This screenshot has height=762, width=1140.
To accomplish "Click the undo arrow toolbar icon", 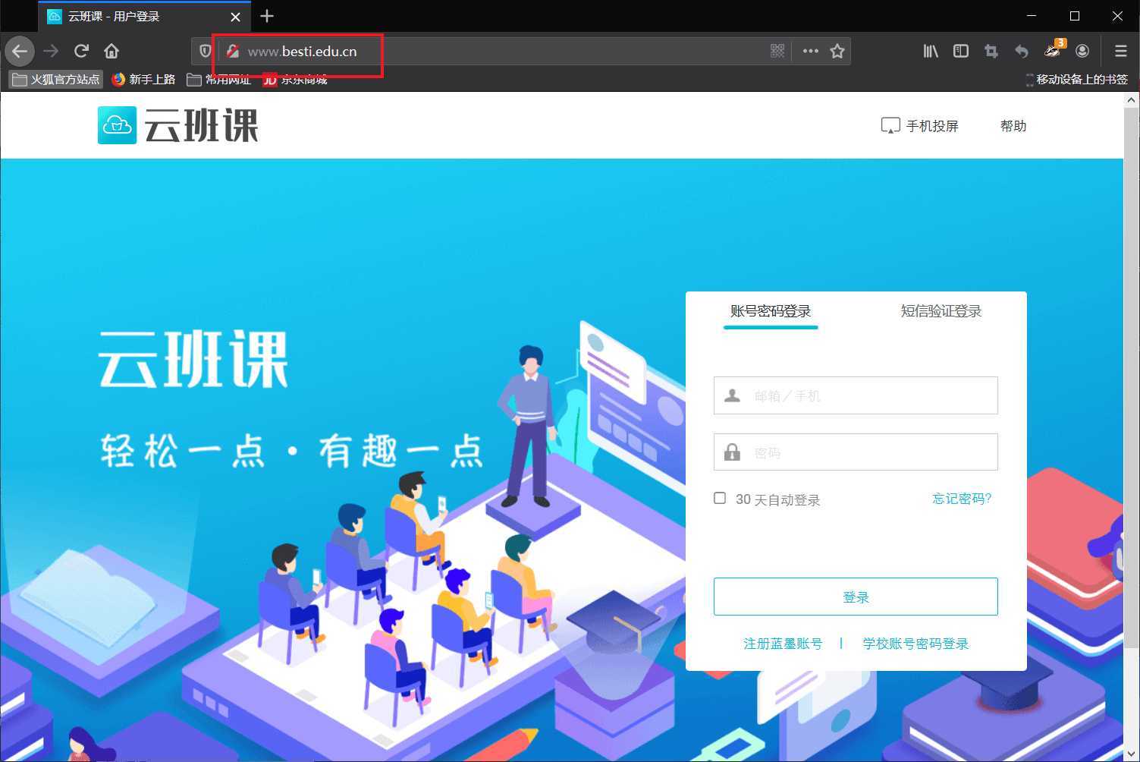I will [x=1022, y=51].
